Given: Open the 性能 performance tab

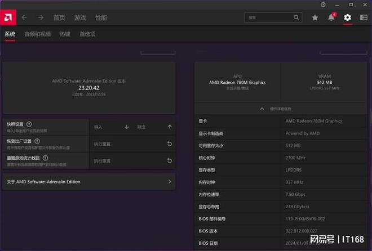Looking at the screenshot, I should tap(101, 17).
